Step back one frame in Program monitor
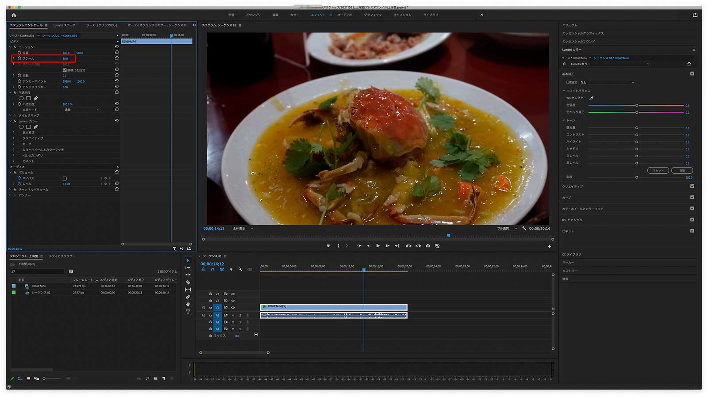This screenshot has height=397, width=708. (369, 246)
